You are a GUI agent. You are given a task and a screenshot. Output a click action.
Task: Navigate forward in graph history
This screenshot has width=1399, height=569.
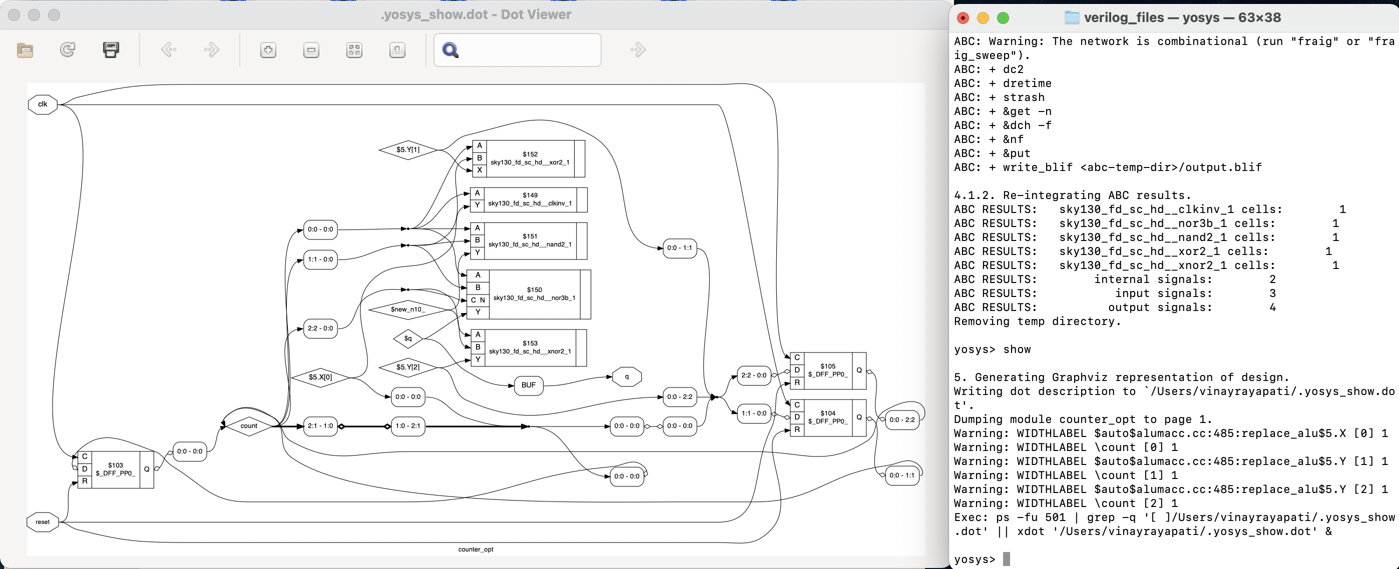click(211, 49)
